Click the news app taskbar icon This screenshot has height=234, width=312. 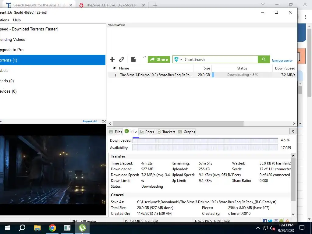tap(67, 228)
